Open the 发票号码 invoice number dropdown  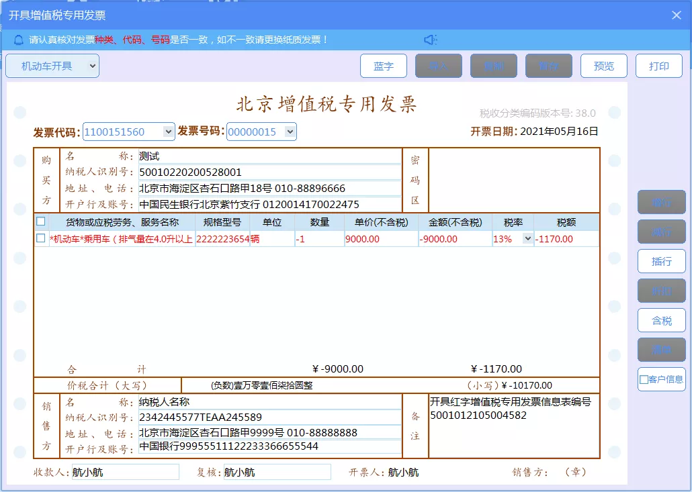(x=289, y=132)
